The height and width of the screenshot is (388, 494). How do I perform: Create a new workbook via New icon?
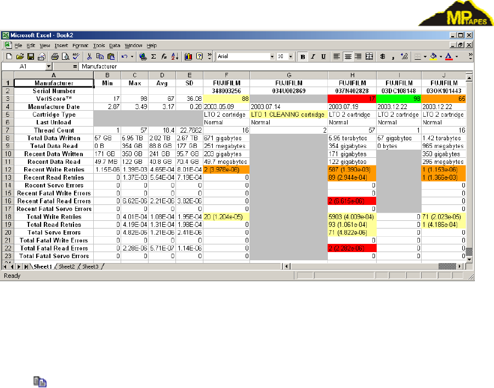pyautogui.click(x=9, y=56)
